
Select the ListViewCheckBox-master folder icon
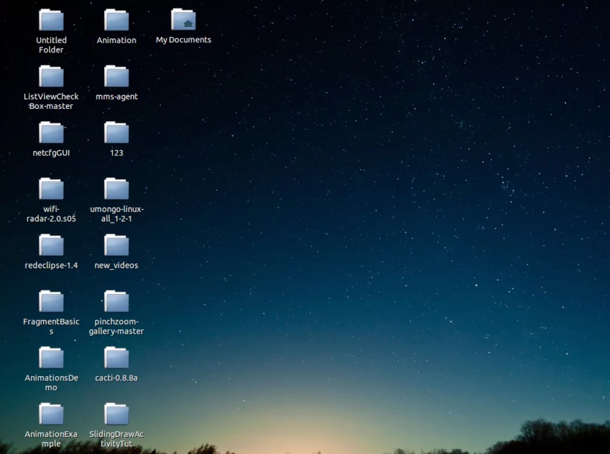click(x=51, y=76)
